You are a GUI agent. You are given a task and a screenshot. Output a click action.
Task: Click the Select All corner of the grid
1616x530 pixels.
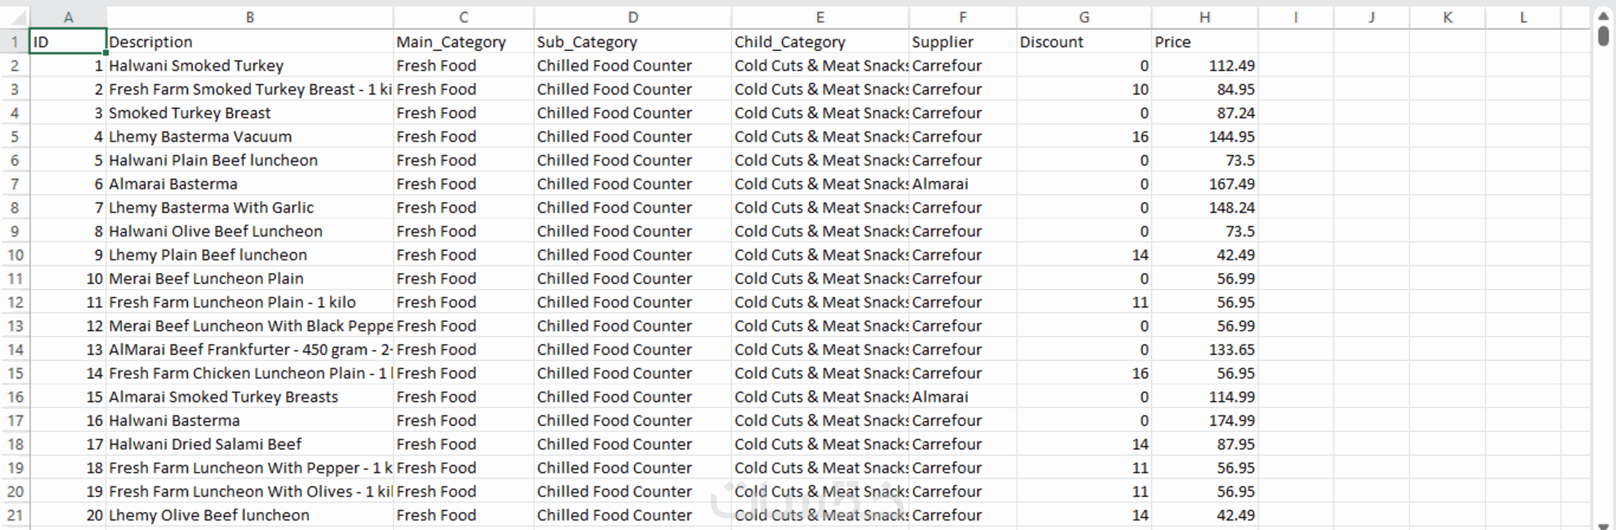coord(15,17)
